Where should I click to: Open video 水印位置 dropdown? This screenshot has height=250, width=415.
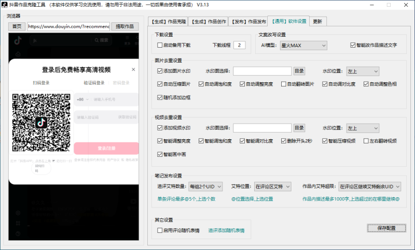pyautogui.click(x=363, y=128)
